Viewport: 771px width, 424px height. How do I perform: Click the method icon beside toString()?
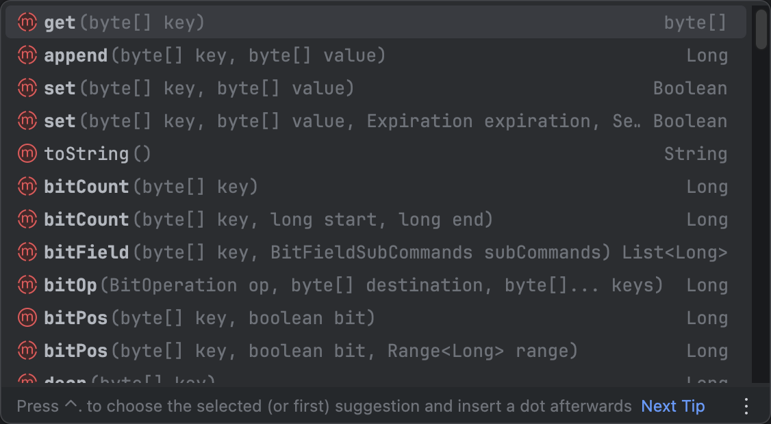27,154
